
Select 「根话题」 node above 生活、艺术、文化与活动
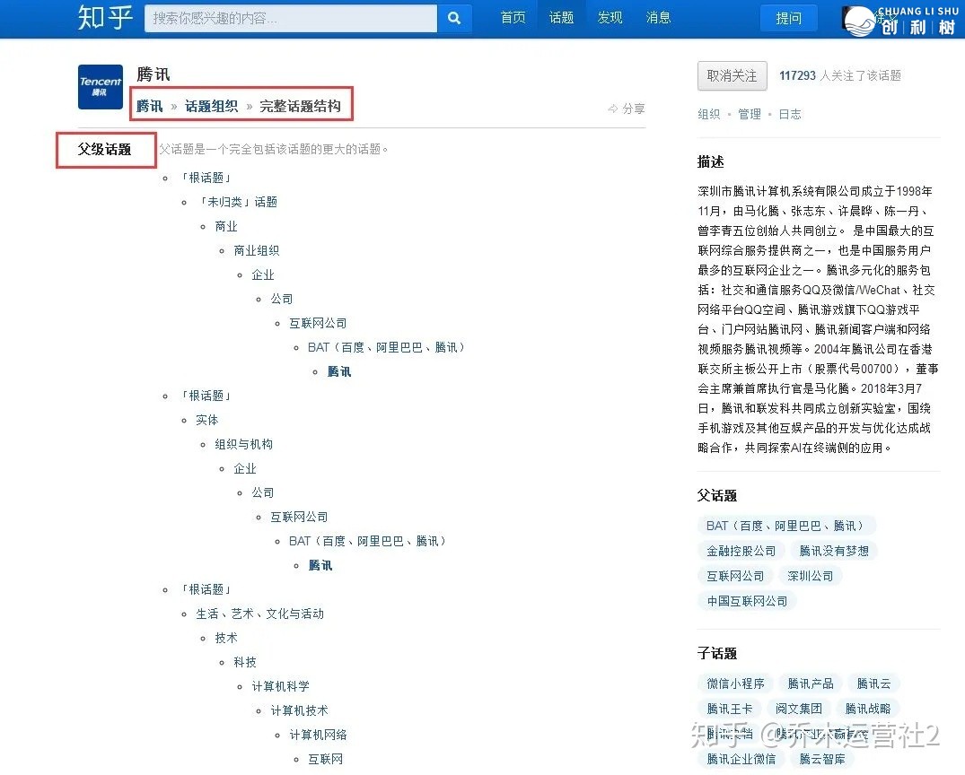tap(205, 590)
